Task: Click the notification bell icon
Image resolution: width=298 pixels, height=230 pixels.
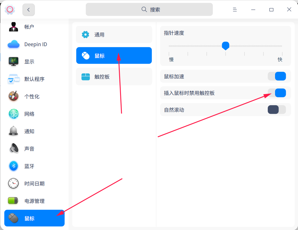Action: point(13,131)
